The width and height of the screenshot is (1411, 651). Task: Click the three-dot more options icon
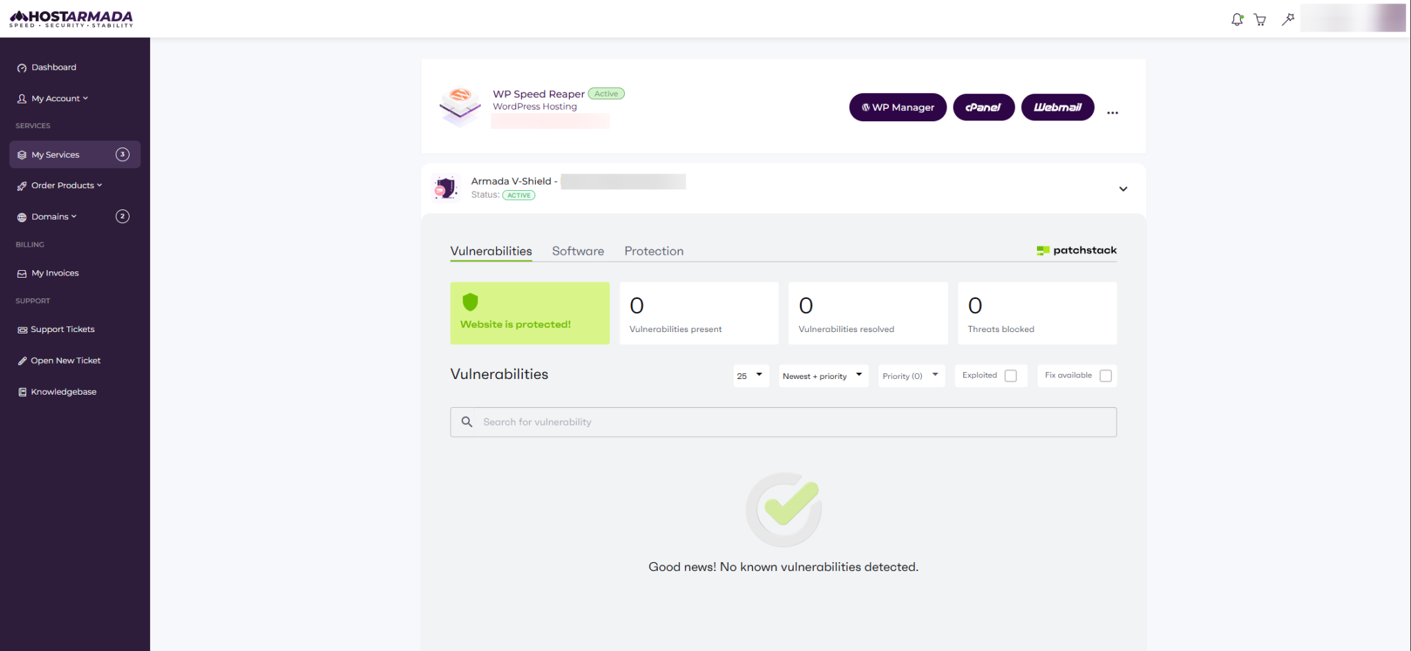1113,112
